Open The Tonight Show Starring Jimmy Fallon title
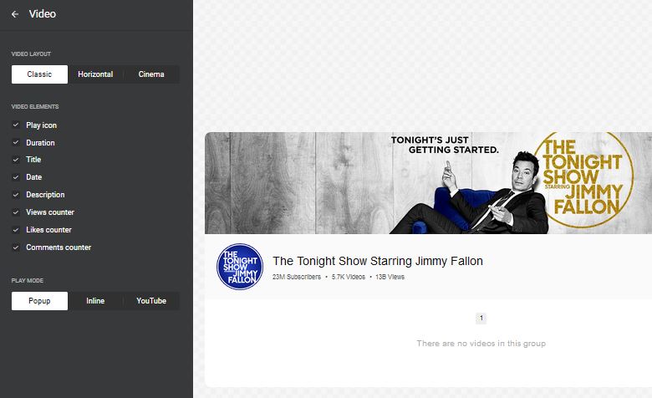Image resolution: width=652 pixels, height=398 pixels. coord(378,261)
